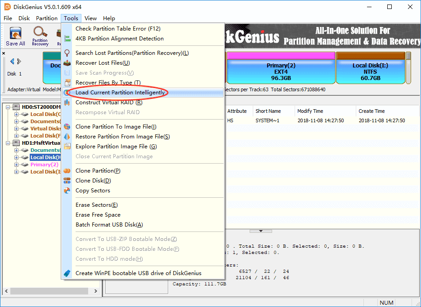Viewport: 421px width, 307px height.
Task: Click the Search Lost Partitions magnifier icon
Action: click(x=67, y=53)
